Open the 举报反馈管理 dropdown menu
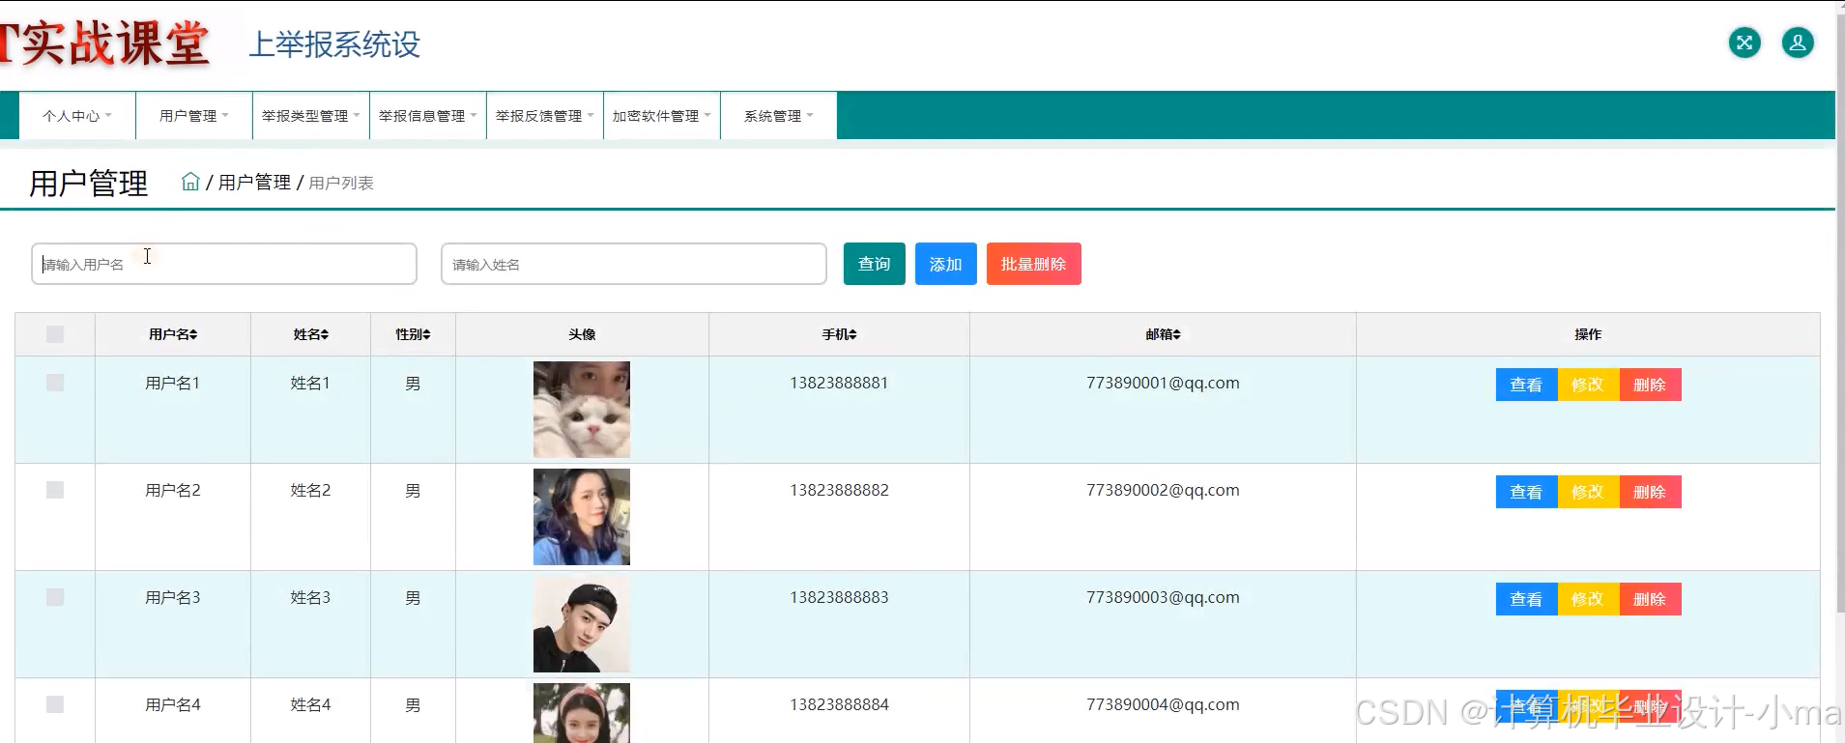This screenshot has height=743, width=1845. point(545,116)
